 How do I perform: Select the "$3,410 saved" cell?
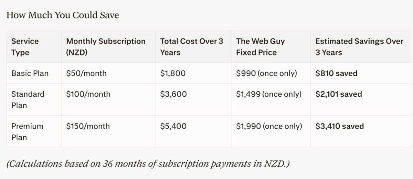339,126
